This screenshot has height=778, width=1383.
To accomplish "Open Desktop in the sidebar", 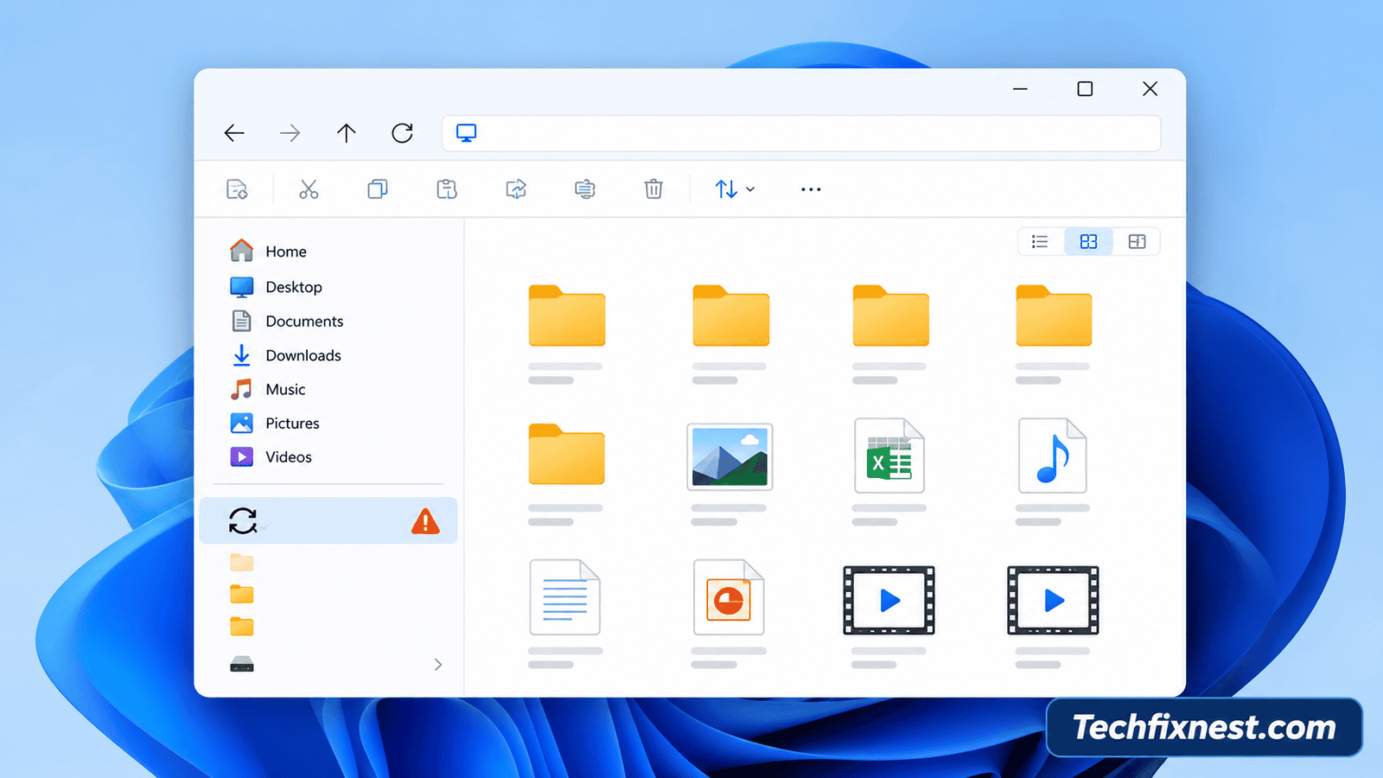I will click(276, 287).
